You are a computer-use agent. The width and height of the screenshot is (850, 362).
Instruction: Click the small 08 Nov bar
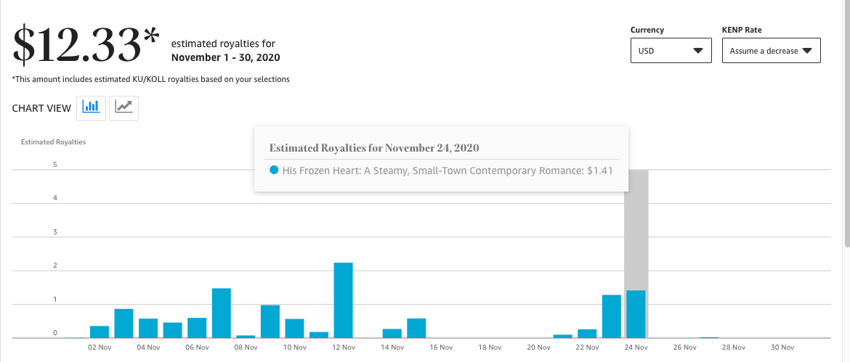(x=246, y=337)
